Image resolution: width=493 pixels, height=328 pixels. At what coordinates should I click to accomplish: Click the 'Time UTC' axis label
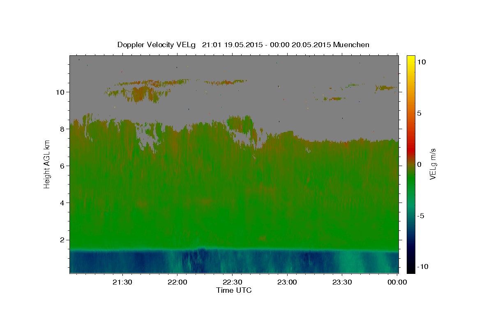coord(234,290)
